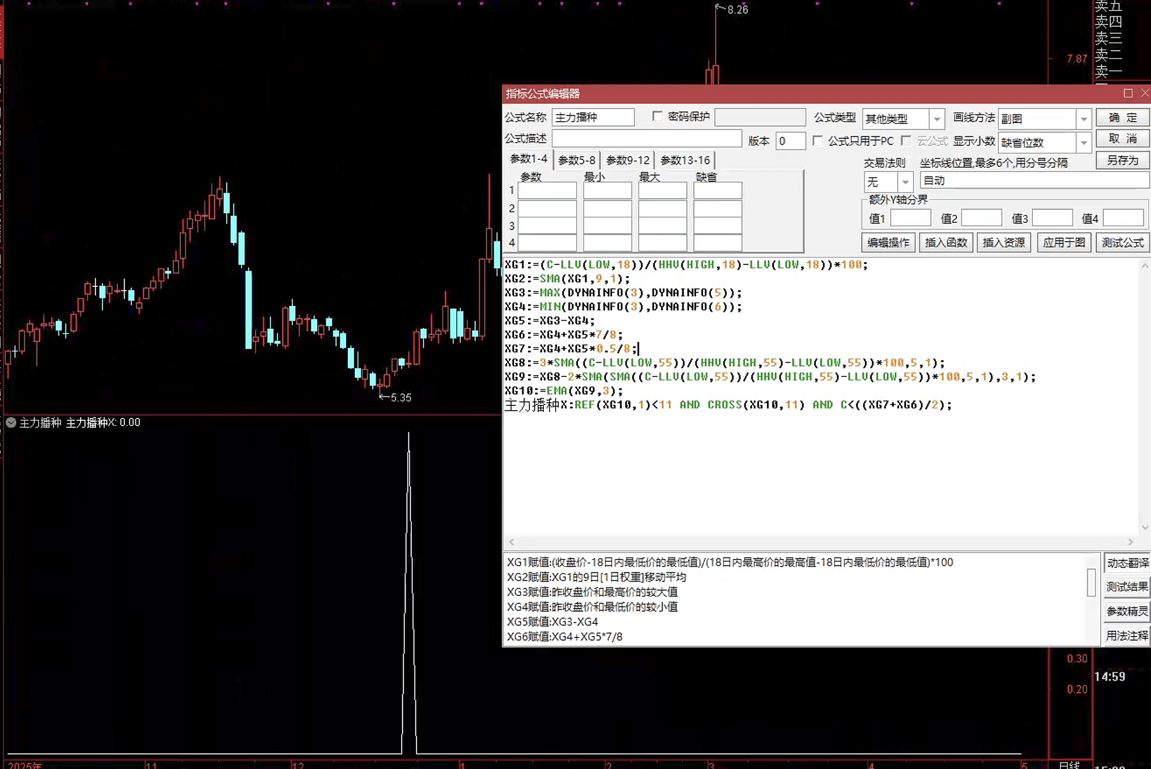The height and width of the screenshot is (769, 1151).
Task: Click the 插入资源 button
Action: [x=1003, y=242]
